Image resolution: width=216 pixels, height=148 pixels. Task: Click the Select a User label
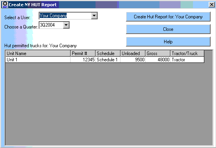click(x=18, y=18)
